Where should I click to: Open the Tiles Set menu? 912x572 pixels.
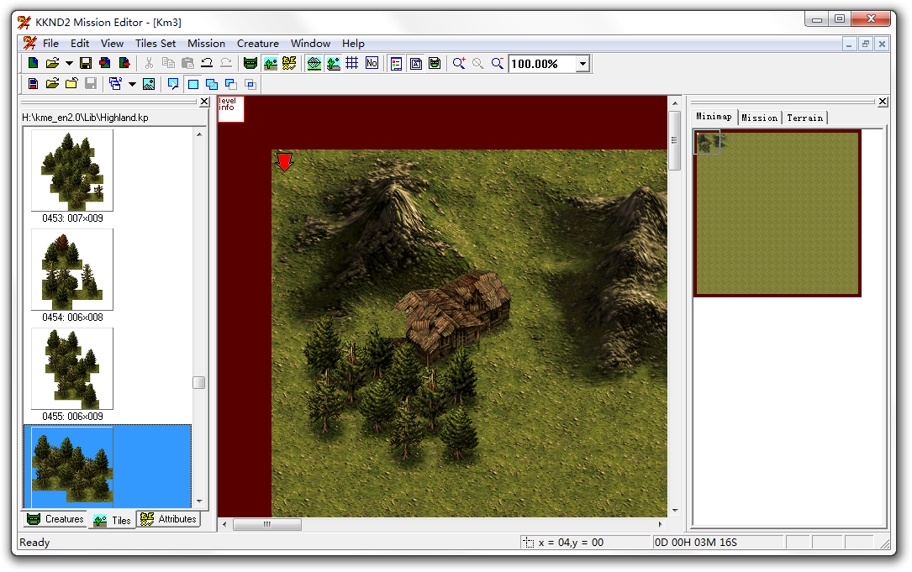coord(156,44)
